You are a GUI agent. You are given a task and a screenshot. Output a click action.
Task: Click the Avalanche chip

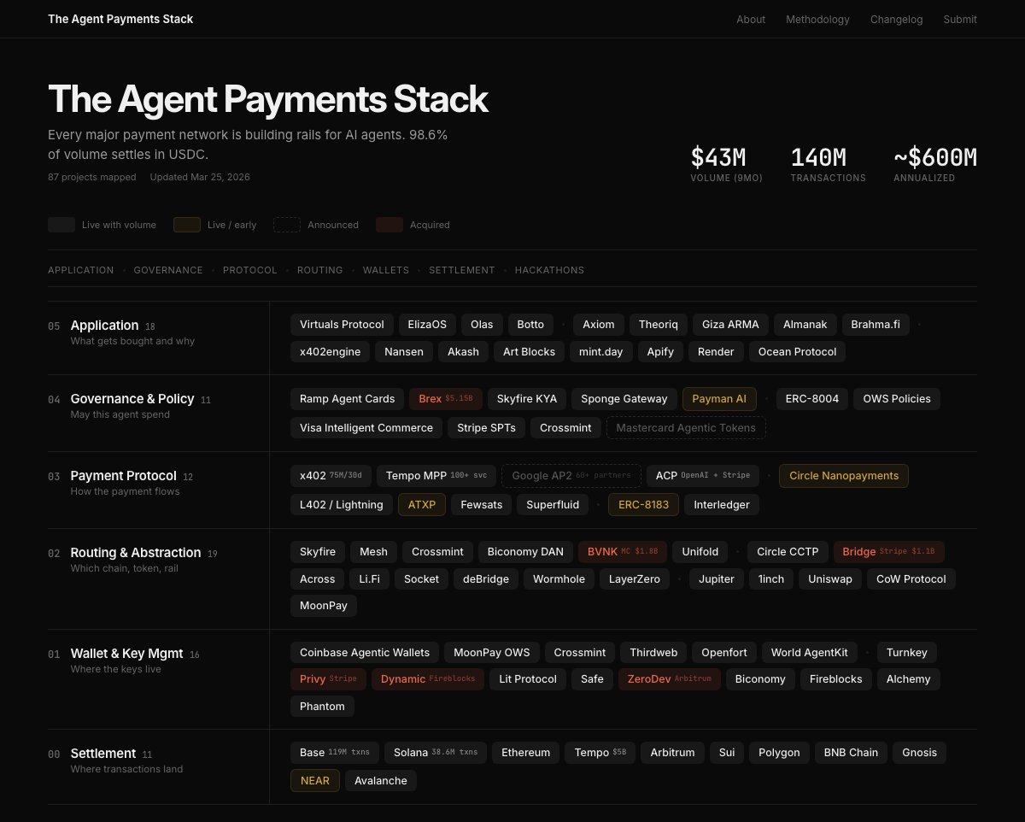point(381,781)
